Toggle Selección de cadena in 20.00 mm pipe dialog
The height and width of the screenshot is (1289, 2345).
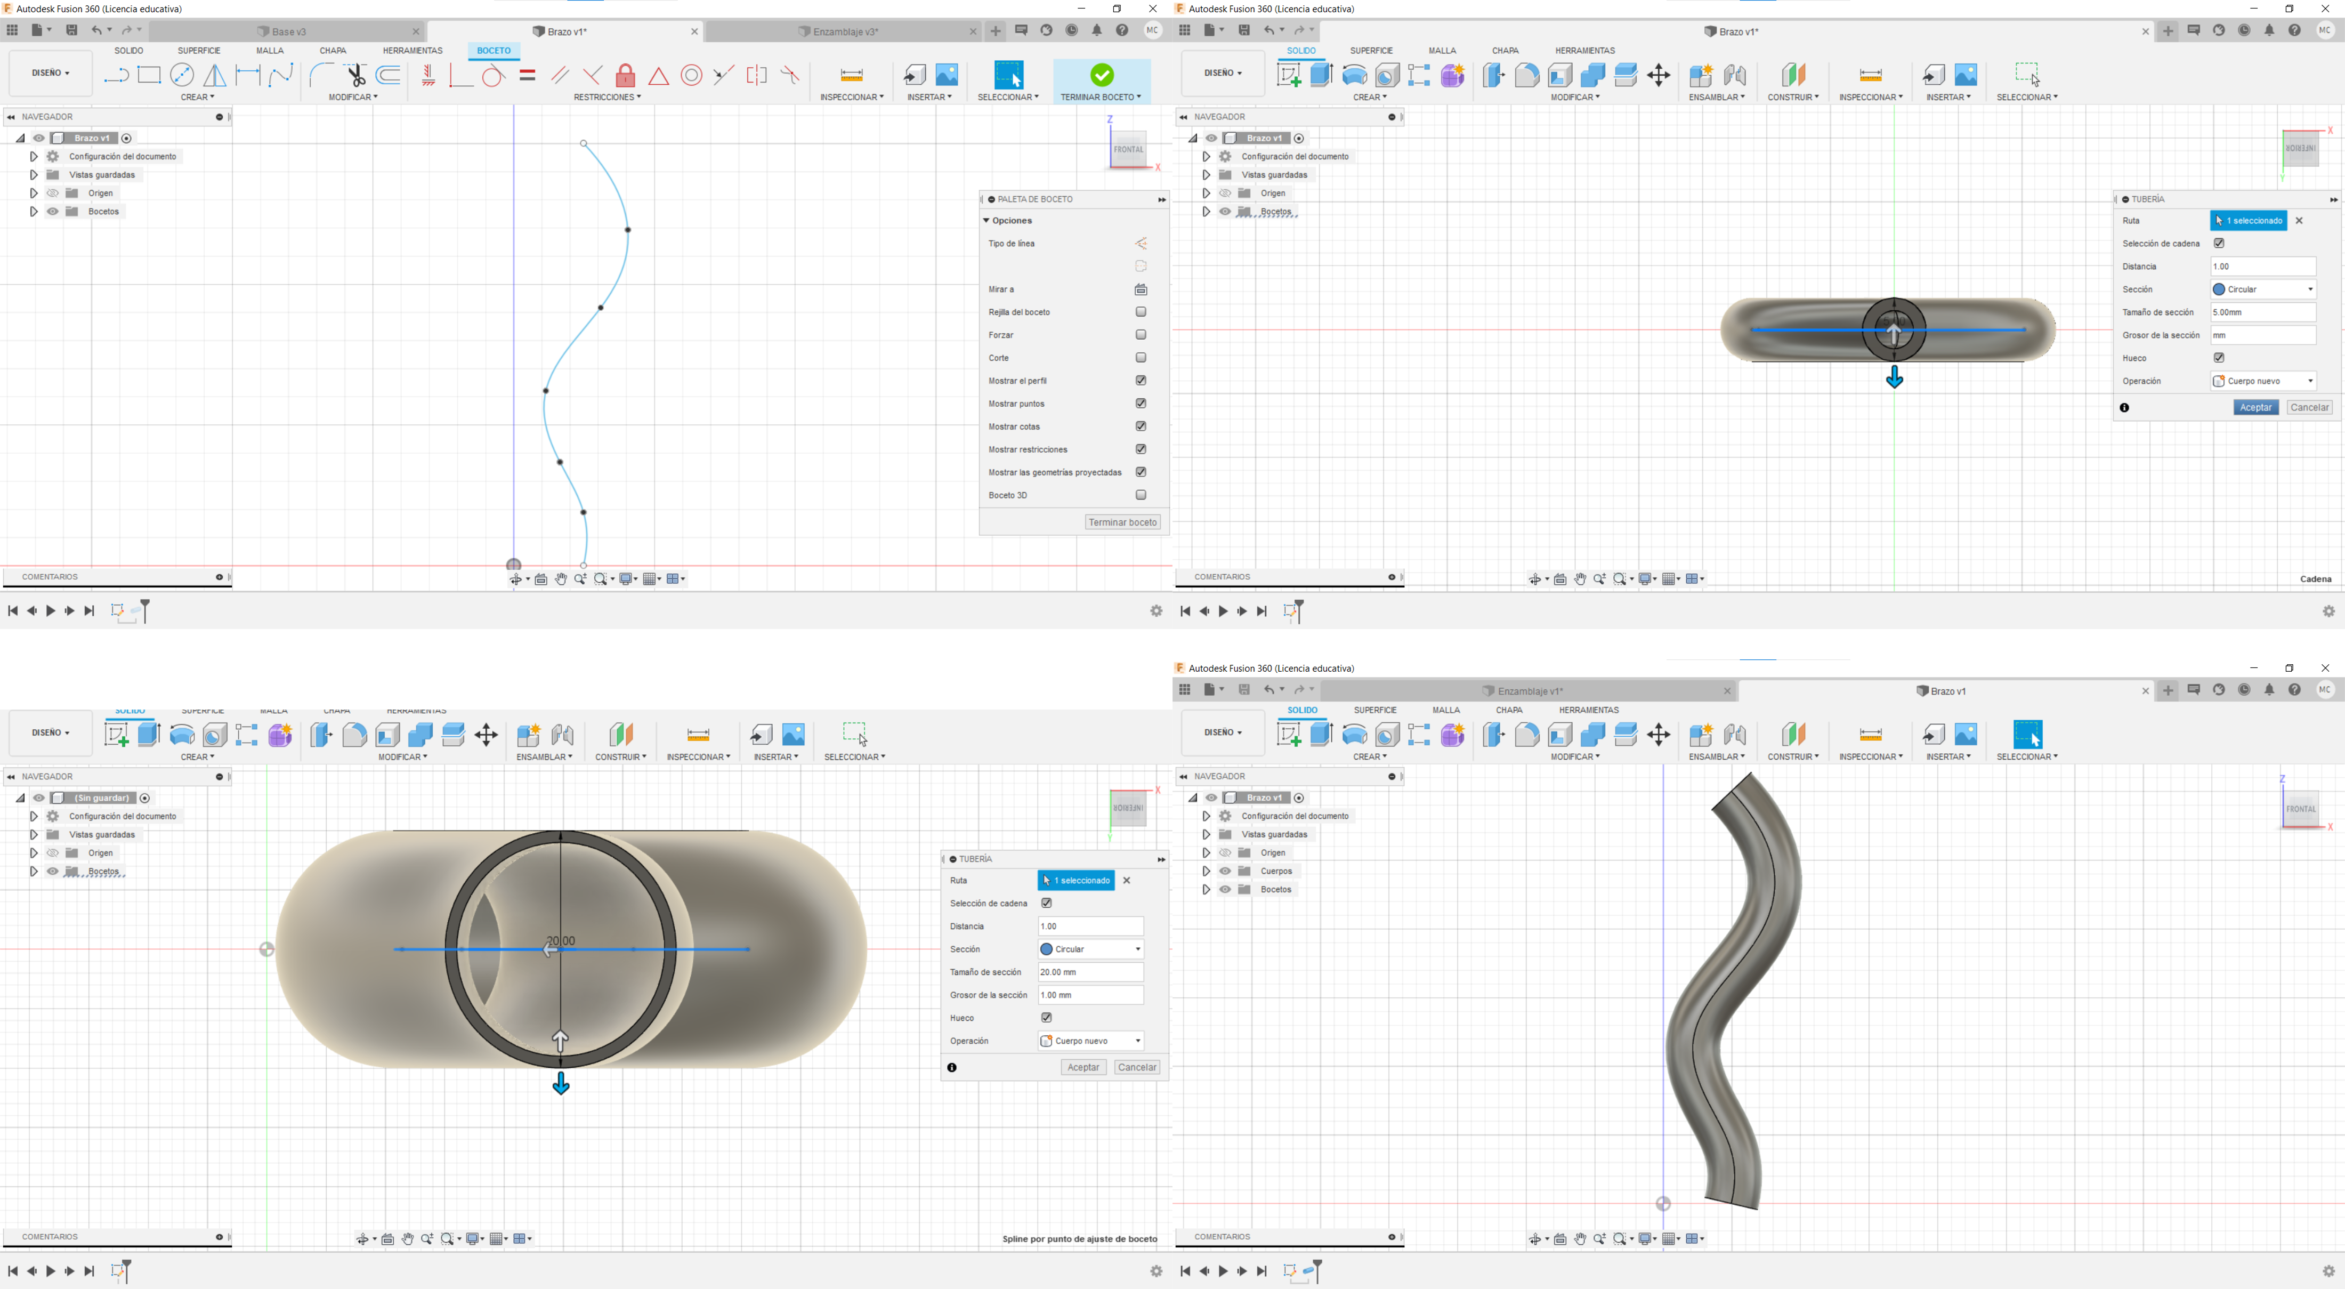pos(1046,903)
